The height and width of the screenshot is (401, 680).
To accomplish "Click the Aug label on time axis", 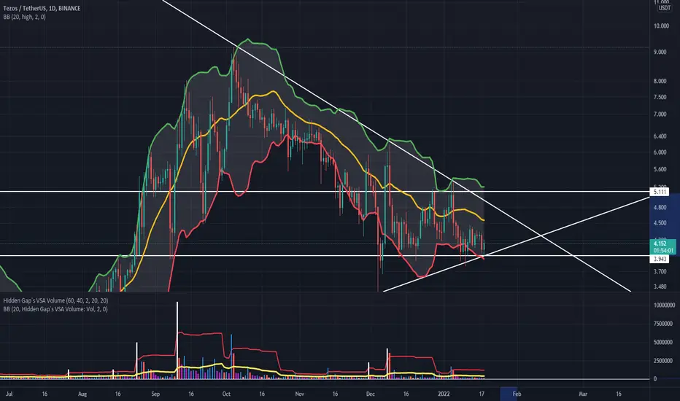I will pyautogui.click(x=82, y=394).
